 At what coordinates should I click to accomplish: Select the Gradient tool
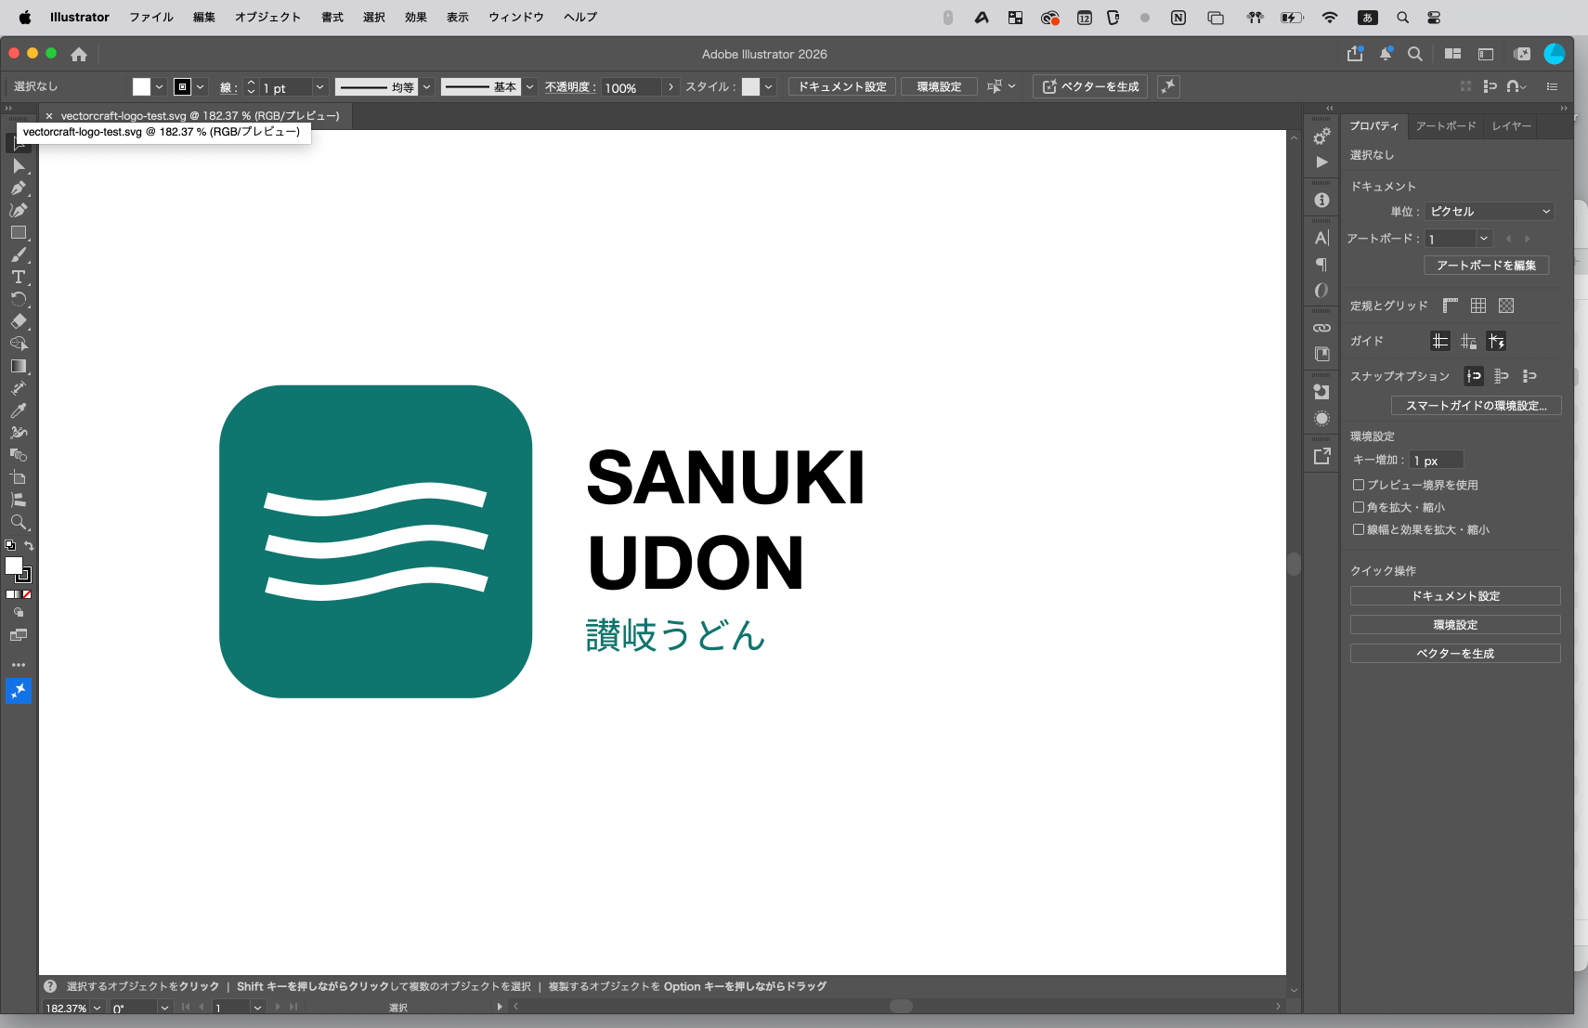coord(19,366)
